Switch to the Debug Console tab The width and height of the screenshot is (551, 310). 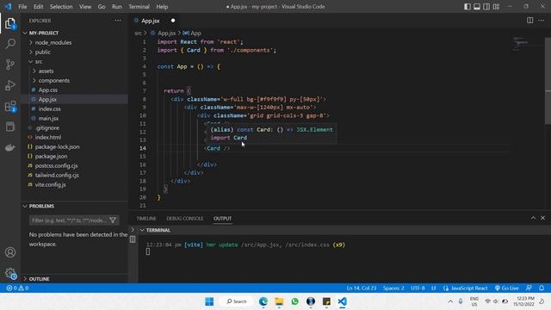[x=185, y=218]
